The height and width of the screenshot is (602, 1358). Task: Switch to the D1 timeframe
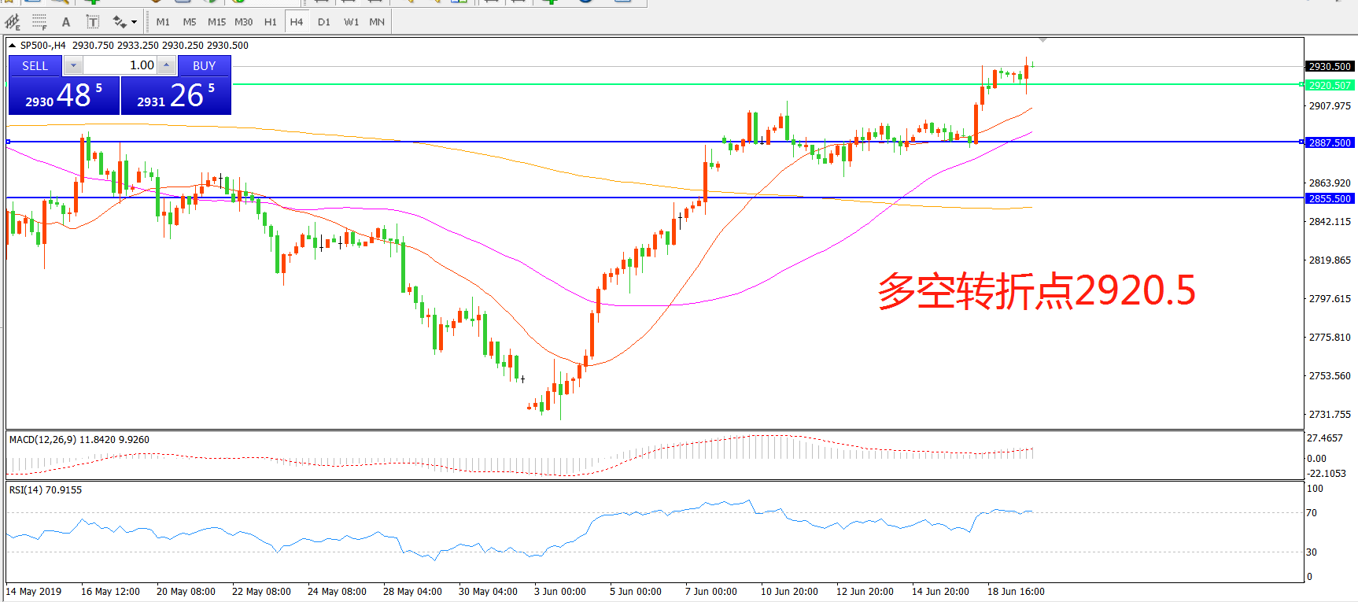tap(323, 22)
